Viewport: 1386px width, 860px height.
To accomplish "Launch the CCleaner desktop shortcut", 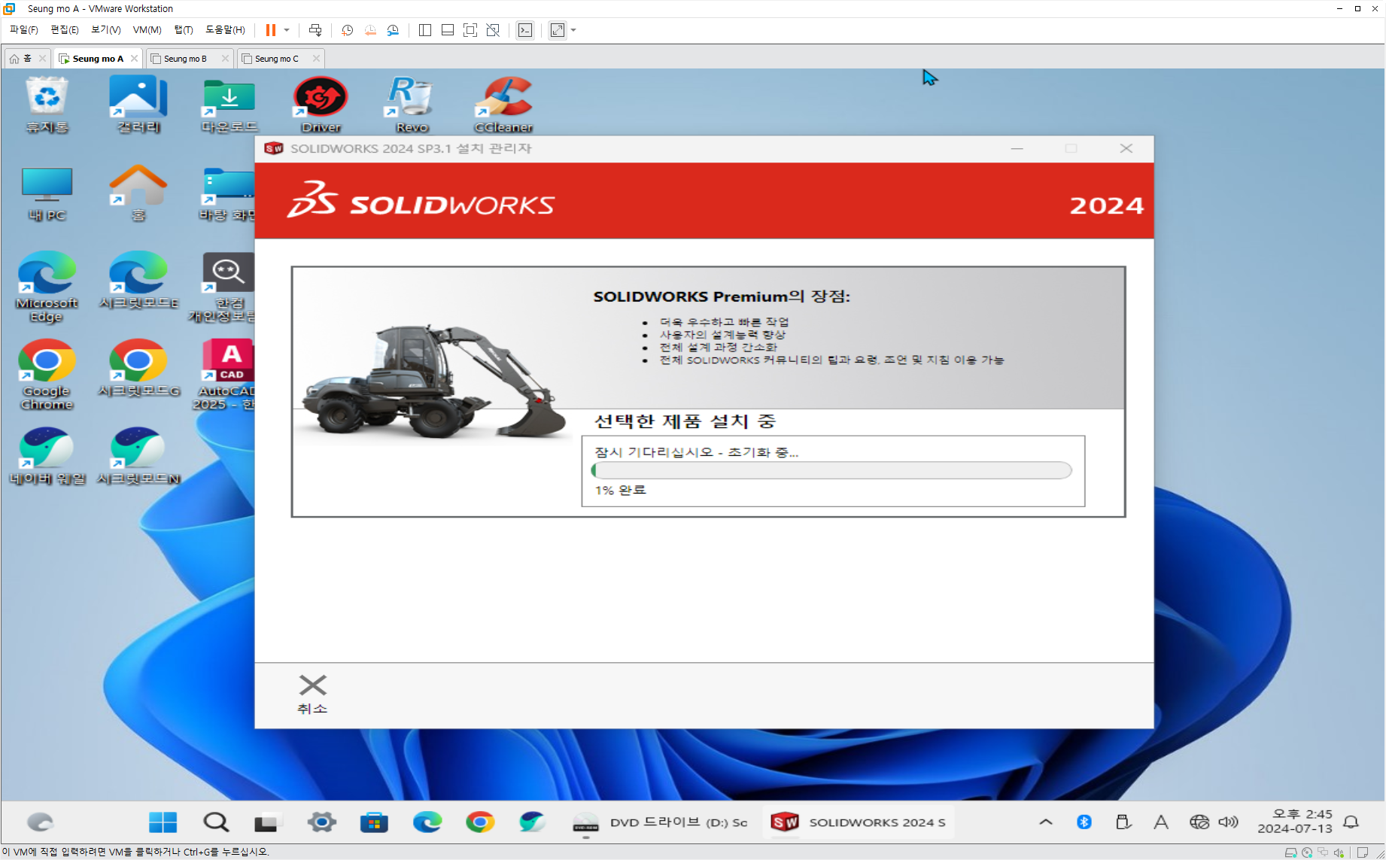I will click(x=503, y=105).
